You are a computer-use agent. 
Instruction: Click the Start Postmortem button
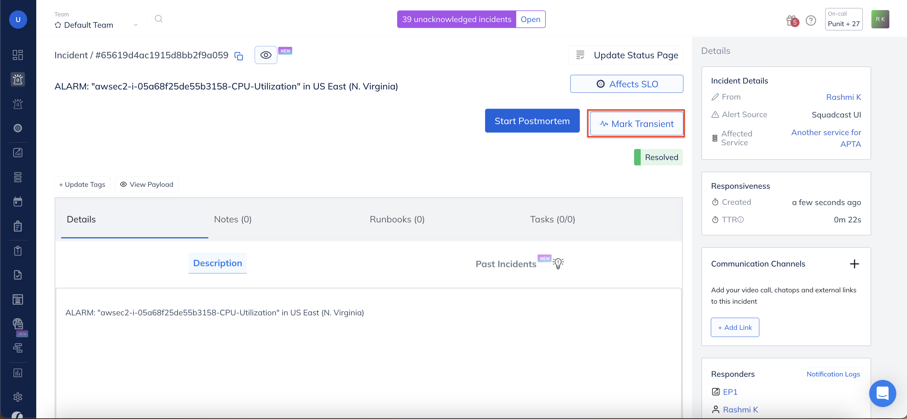pos(532,121)
